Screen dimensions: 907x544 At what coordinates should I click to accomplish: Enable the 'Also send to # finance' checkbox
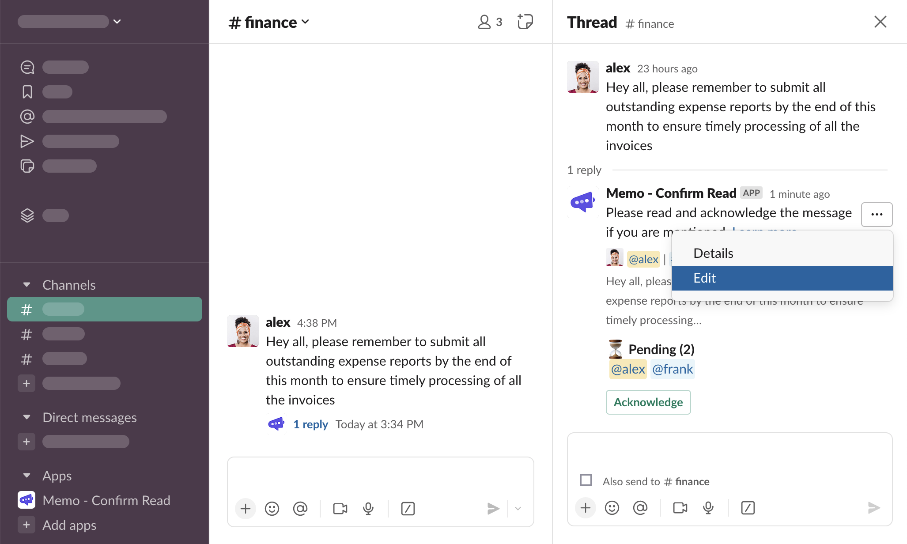coord(586,480)
